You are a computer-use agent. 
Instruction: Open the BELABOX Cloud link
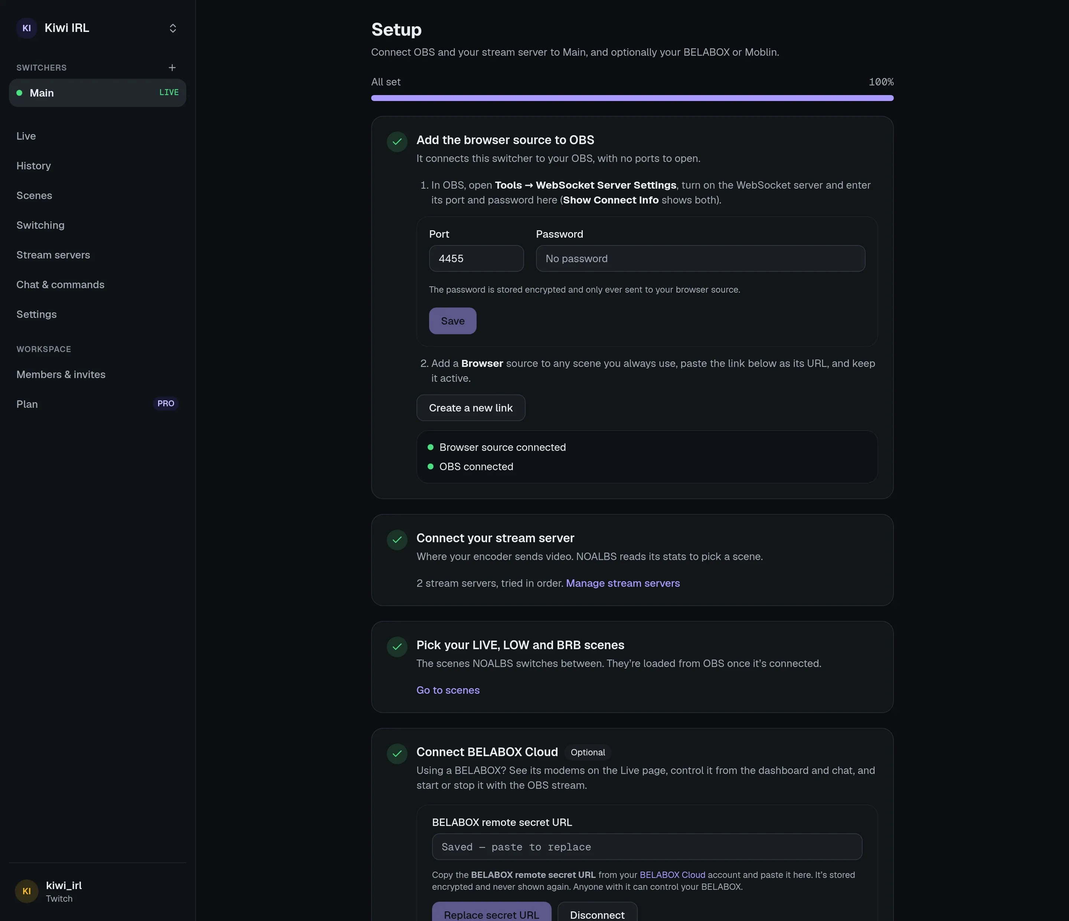pos(672,875)
